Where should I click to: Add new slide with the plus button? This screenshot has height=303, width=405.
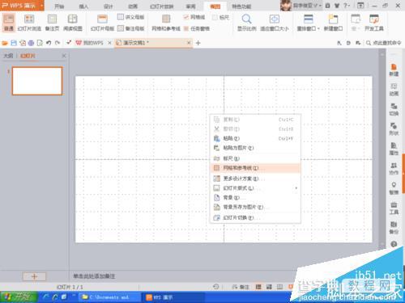coord(34,276)
